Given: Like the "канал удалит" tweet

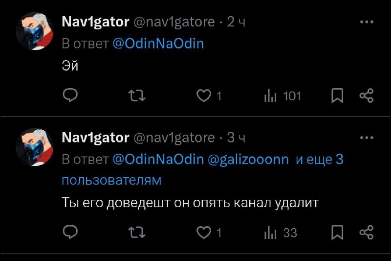Looking at the screenshot, I should click(203, 232).
